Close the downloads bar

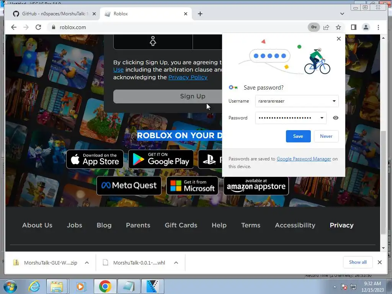(379, 262)
